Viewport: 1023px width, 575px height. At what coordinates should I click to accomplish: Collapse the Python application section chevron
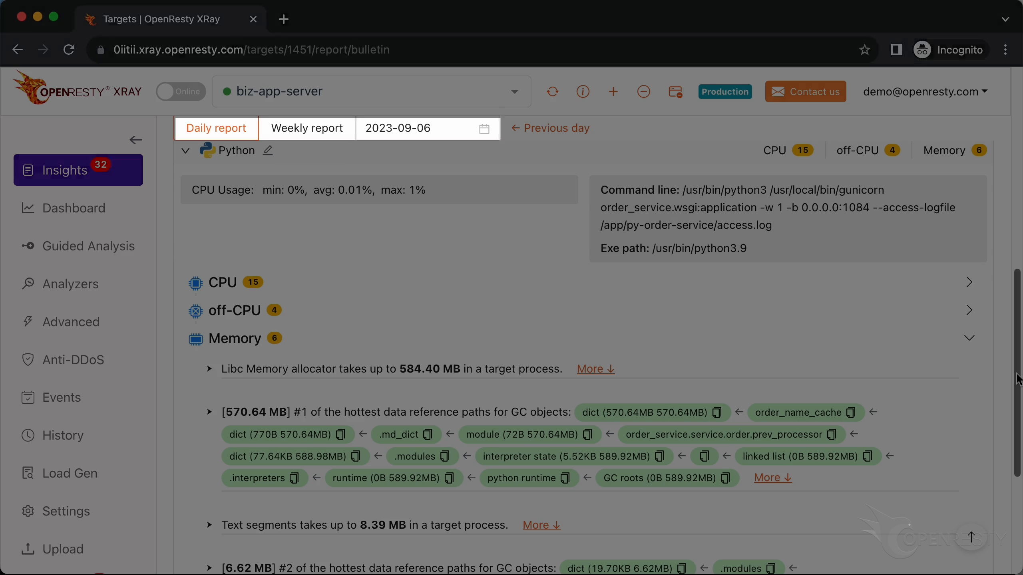(185, 151)
